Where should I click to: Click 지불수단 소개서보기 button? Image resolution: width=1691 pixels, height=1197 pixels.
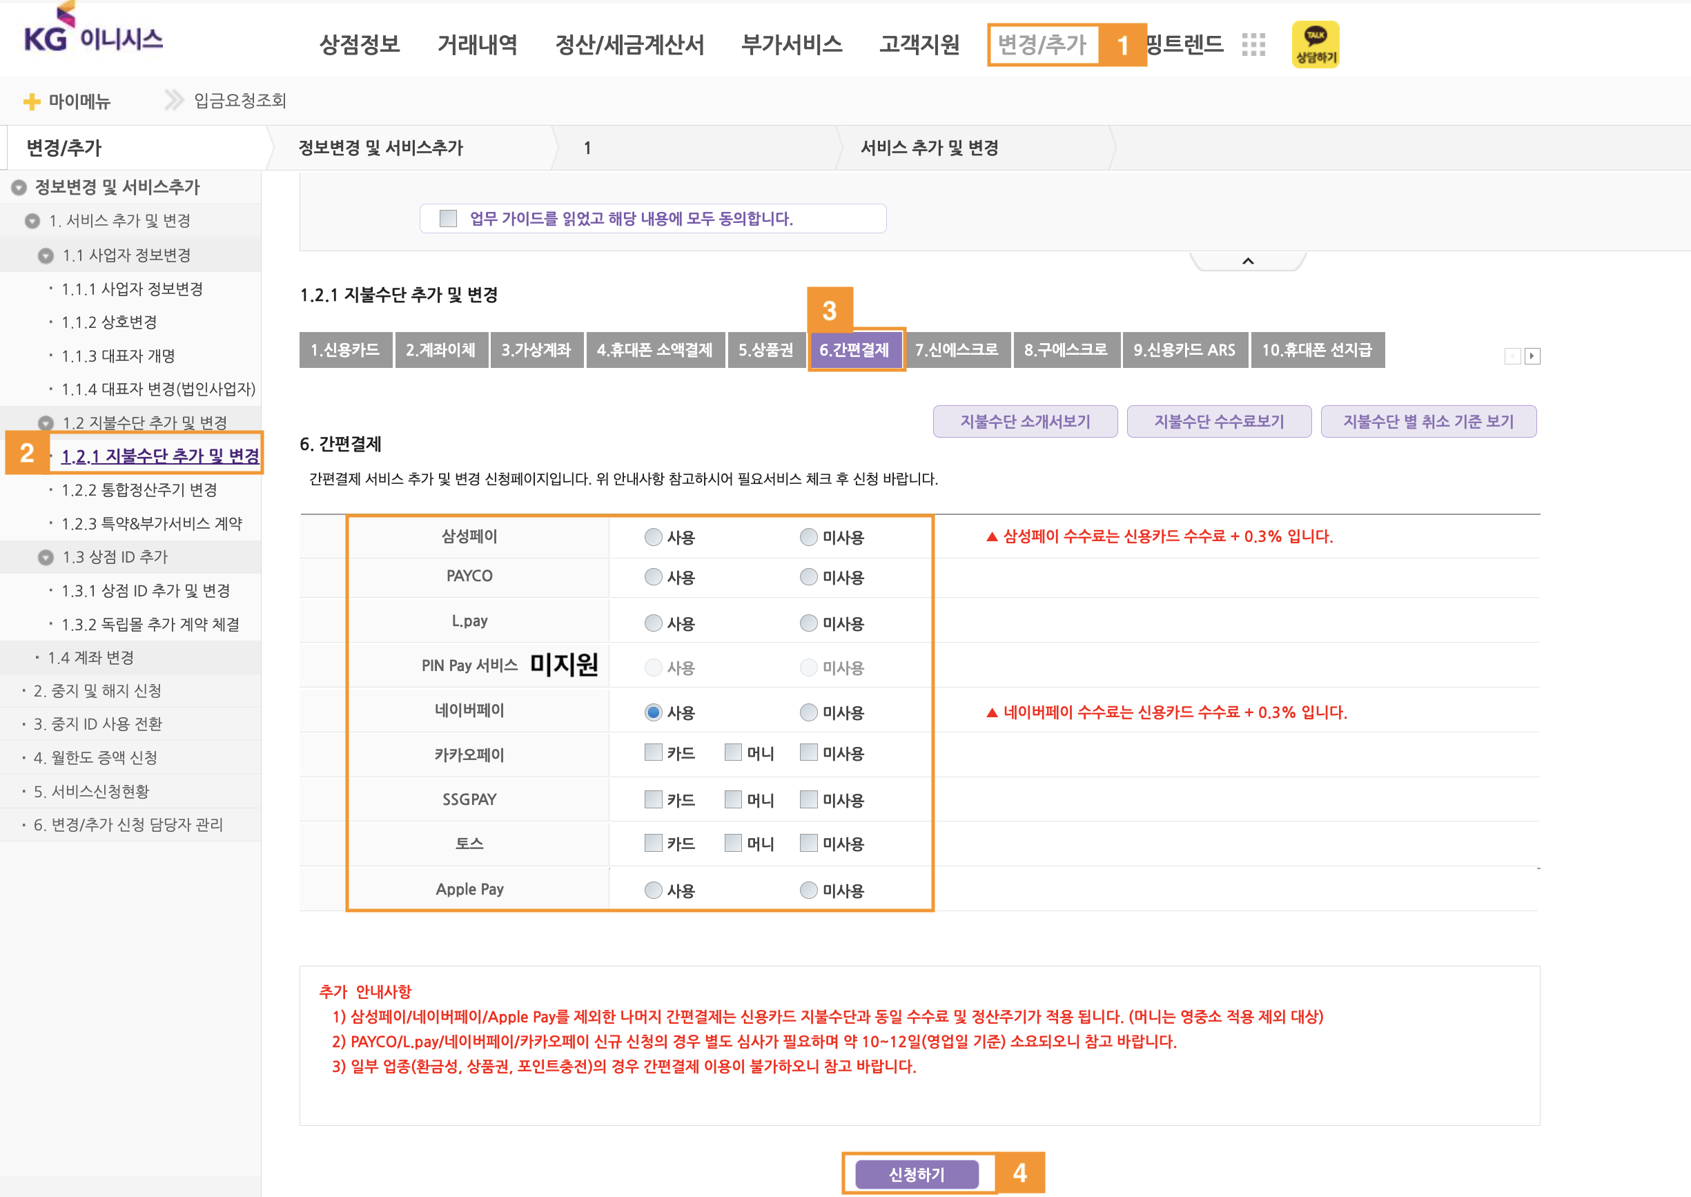pos(1025,422)
